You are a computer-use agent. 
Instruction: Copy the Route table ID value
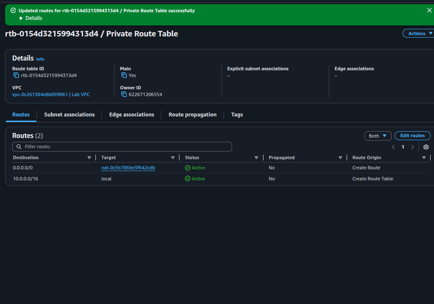pos(16,75)
